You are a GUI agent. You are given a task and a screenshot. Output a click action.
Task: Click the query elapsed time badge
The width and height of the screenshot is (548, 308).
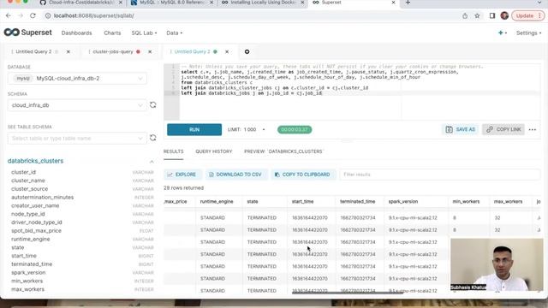point(295,129)
